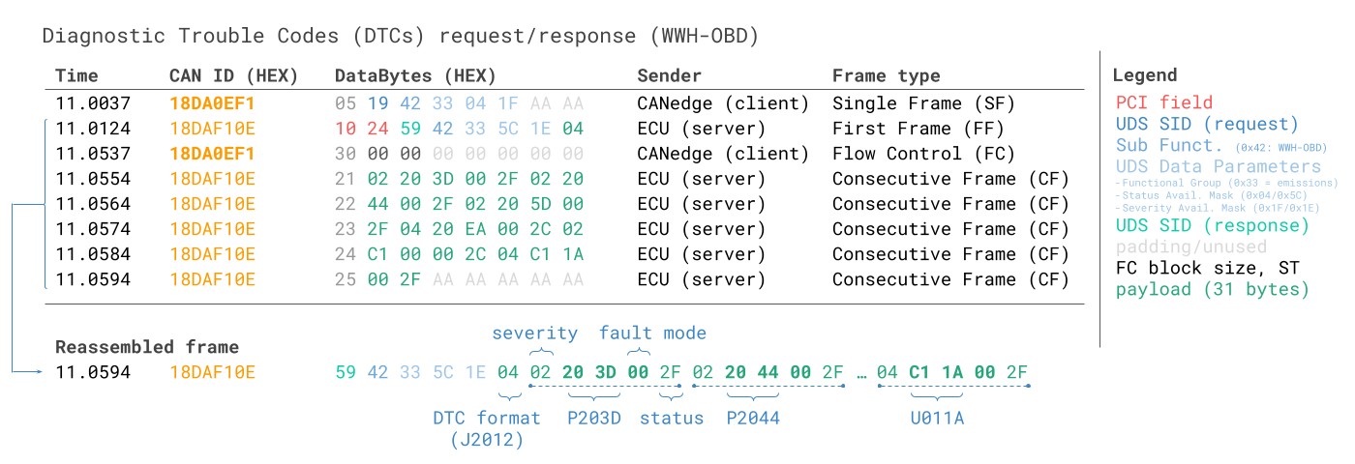Select data bytes 23 2F 04 20 EA 00 2C 02
The image size is (1355, 464).
(460, 229)
